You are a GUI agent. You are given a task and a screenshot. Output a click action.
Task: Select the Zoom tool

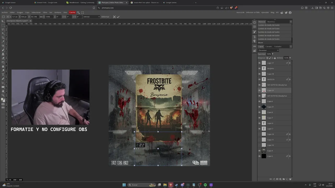point(3,95)
